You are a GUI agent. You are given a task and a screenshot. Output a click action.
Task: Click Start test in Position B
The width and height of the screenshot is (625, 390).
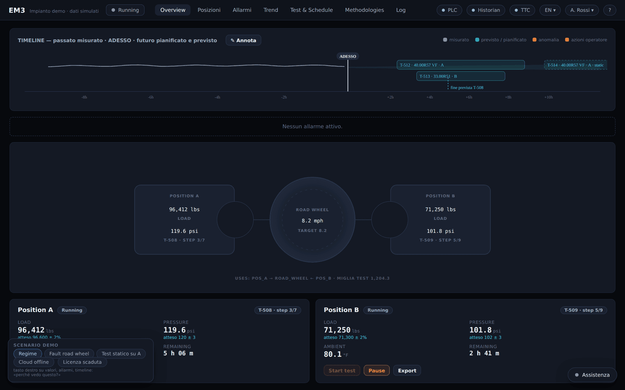pos(342,370)
